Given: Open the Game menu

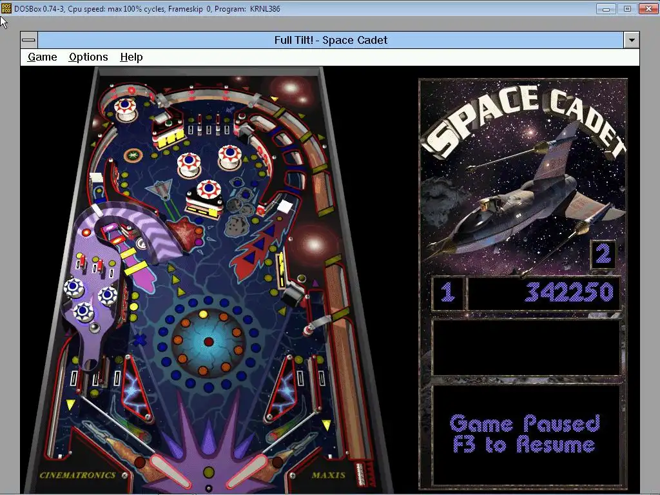Looking at the screenshot, I should pyautogui.click(x=42, y=57).
